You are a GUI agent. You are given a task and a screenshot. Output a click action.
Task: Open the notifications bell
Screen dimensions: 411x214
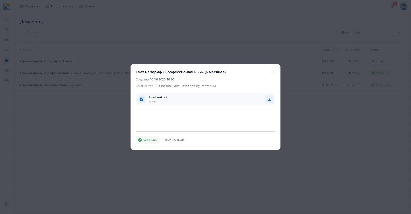(x=393, y=6)
